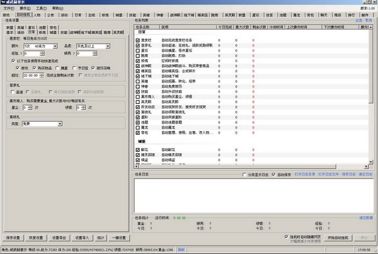Check the 签道 checkbox under 登录礼
Image resolution: width=378 pixels, height=254 pixels.
click(x=13, y=92)
